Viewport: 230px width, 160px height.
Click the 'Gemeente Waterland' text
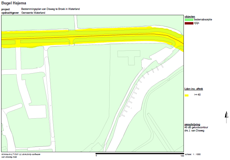click(x=33, y=13)
